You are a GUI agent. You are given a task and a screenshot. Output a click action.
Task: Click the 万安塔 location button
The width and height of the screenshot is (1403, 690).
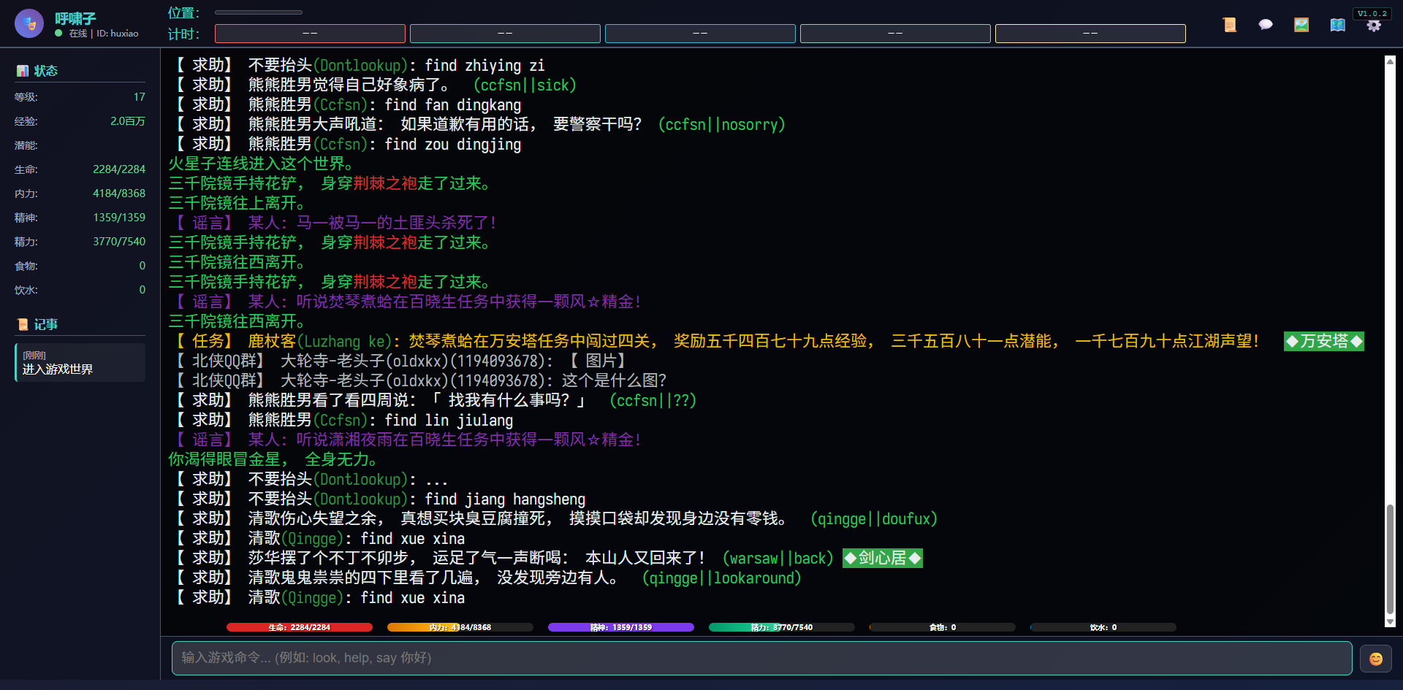1323,341
